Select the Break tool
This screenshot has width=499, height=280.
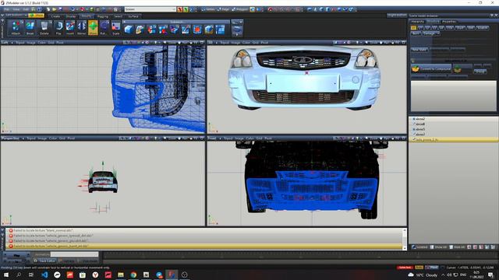(30, 28)
